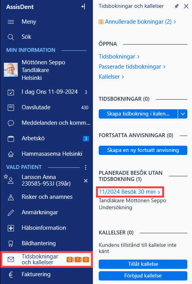Open the hamburger Meny icon
Image resolution: width=192 pixels, height=284 pixels.
click(11, 22)
